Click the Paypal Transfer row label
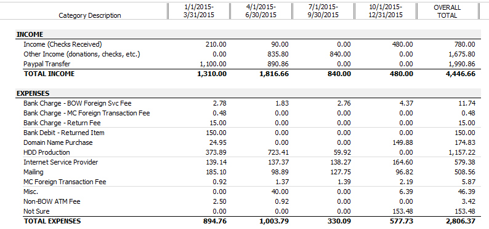The image size is (489, 229). click(47, 64)
